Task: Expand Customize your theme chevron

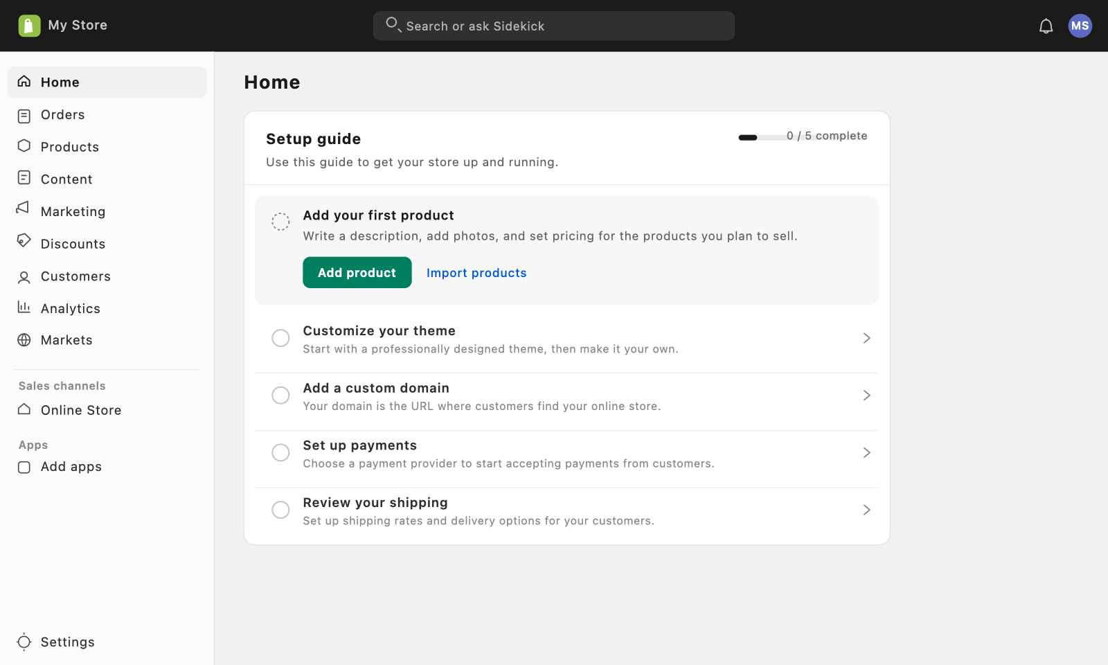Action: tap(866, 338)
